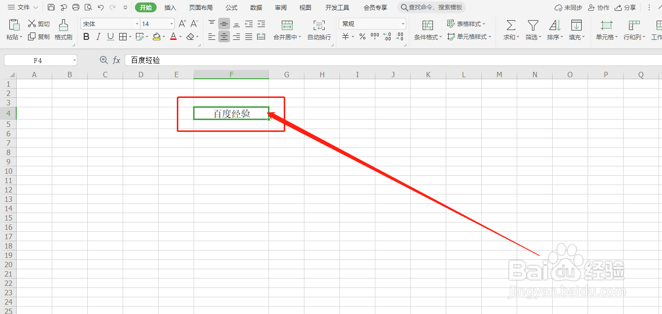The width and height of the screenshot is (662, 314).
Task: Click the distributed alignment icon
Action: point(261,36)
